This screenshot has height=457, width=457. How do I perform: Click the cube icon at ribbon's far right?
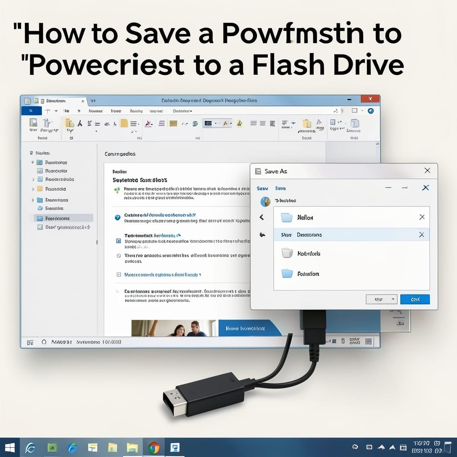[354, 123]
